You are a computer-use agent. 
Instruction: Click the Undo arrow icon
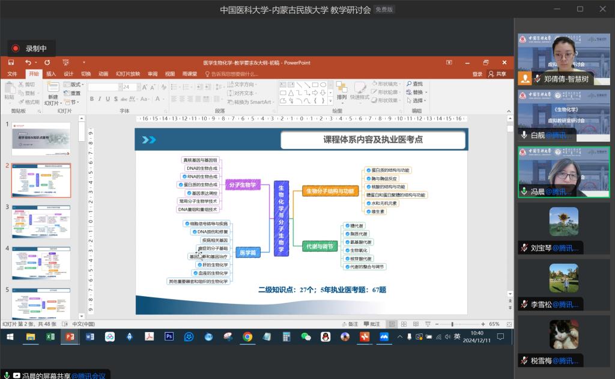[x=28, y=62]
